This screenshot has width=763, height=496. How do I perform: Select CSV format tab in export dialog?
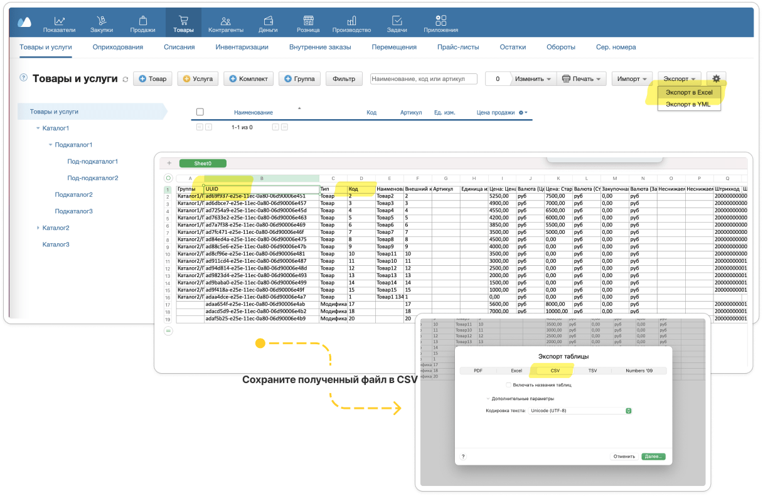(x=555, y=371)
